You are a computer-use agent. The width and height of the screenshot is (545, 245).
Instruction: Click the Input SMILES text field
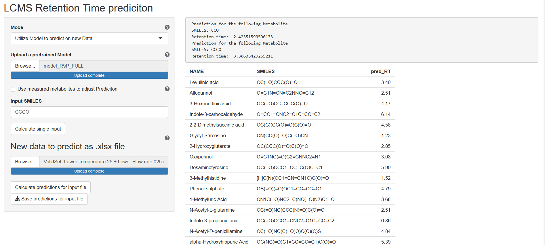tap(89, 112)
